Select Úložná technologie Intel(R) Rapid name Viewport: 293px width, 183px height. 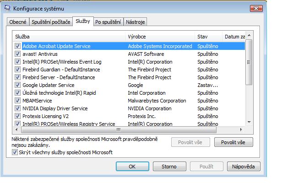[59, 93]
